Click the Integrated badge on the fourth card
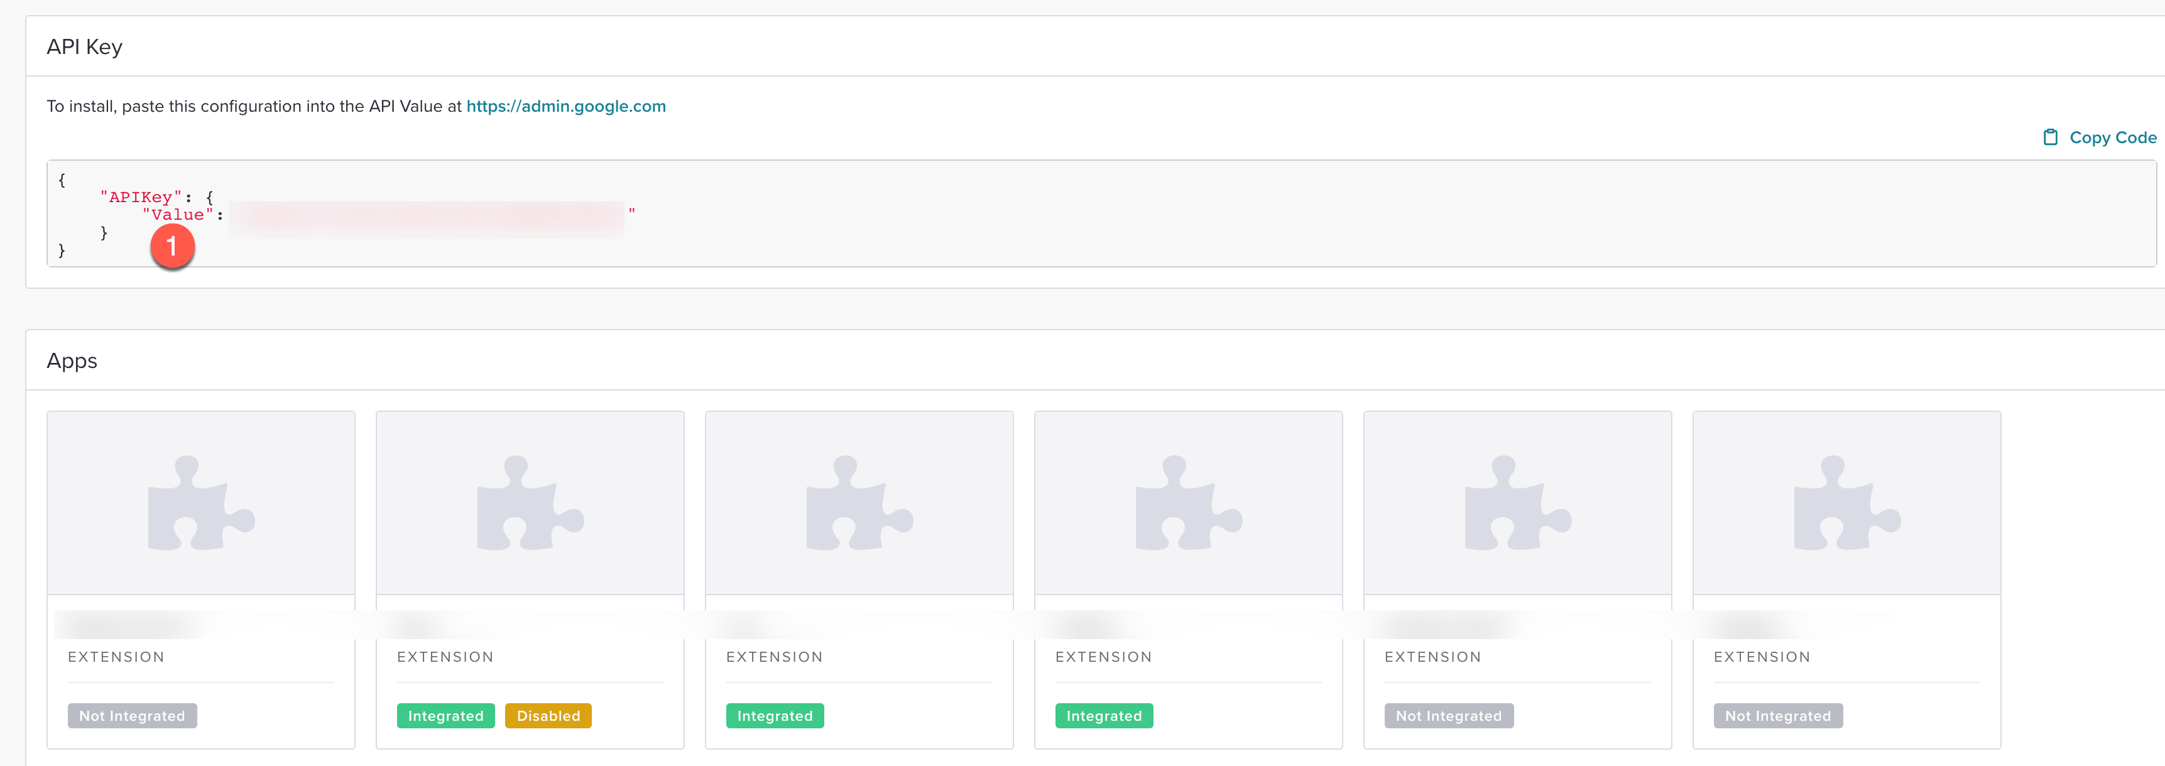2165x766 pixels. (1103, 716)
